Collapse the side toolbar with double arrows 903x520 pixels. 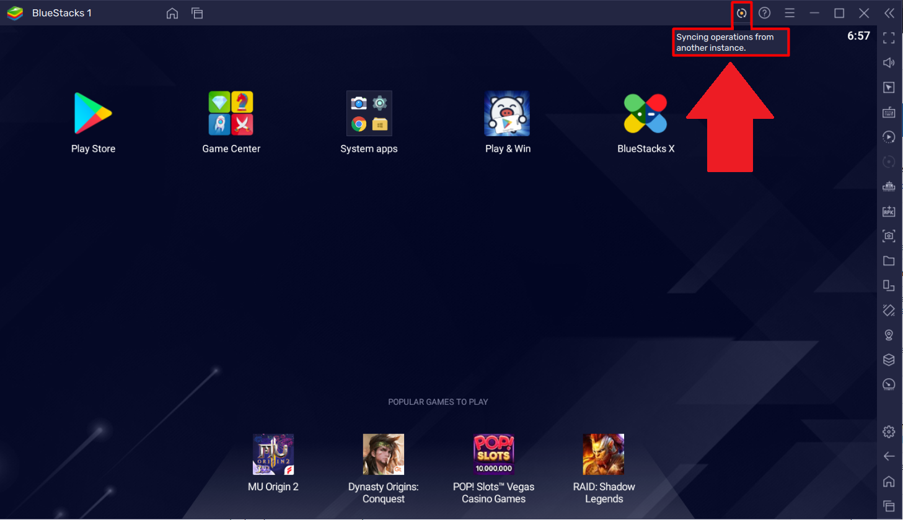coord(889,13)
